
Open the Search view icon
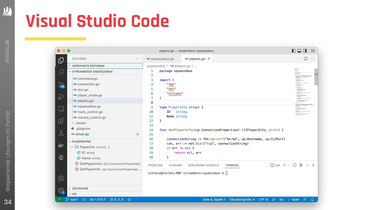[x=61, y=72]
